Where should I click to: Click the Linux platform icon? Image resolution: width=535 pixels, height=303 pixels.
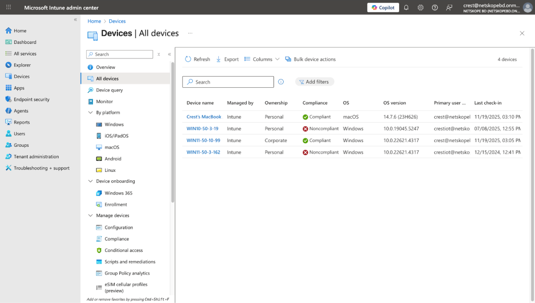pos(99,170)
